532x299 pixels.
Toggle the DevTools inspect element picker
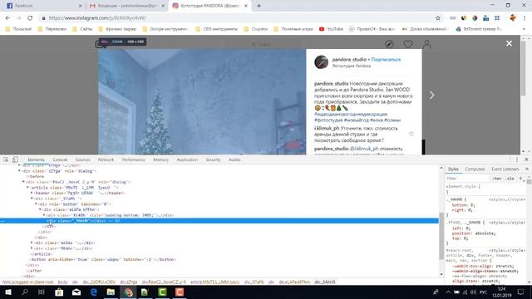[x=6, y=159]
